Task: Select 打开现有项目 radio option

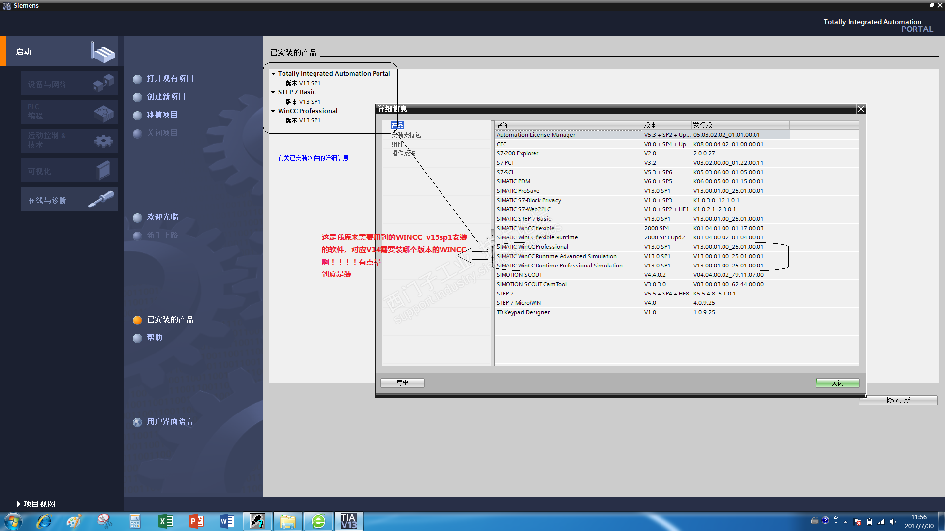Action: tap(138, 79)
